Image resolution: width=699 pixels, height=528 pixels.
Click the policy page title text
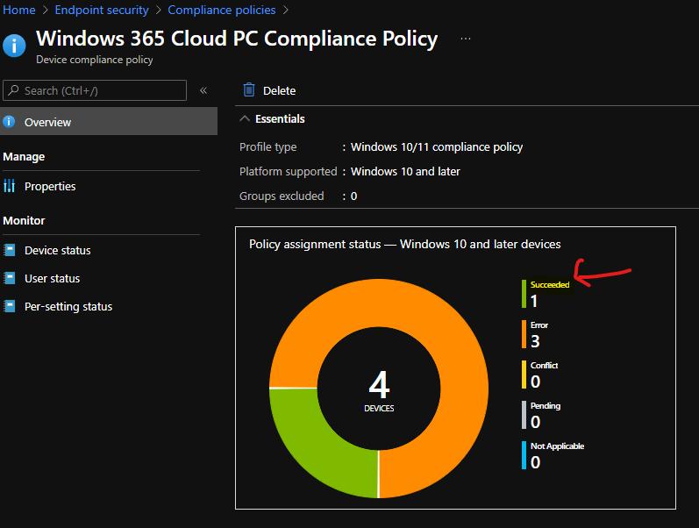tap(237, 39)
